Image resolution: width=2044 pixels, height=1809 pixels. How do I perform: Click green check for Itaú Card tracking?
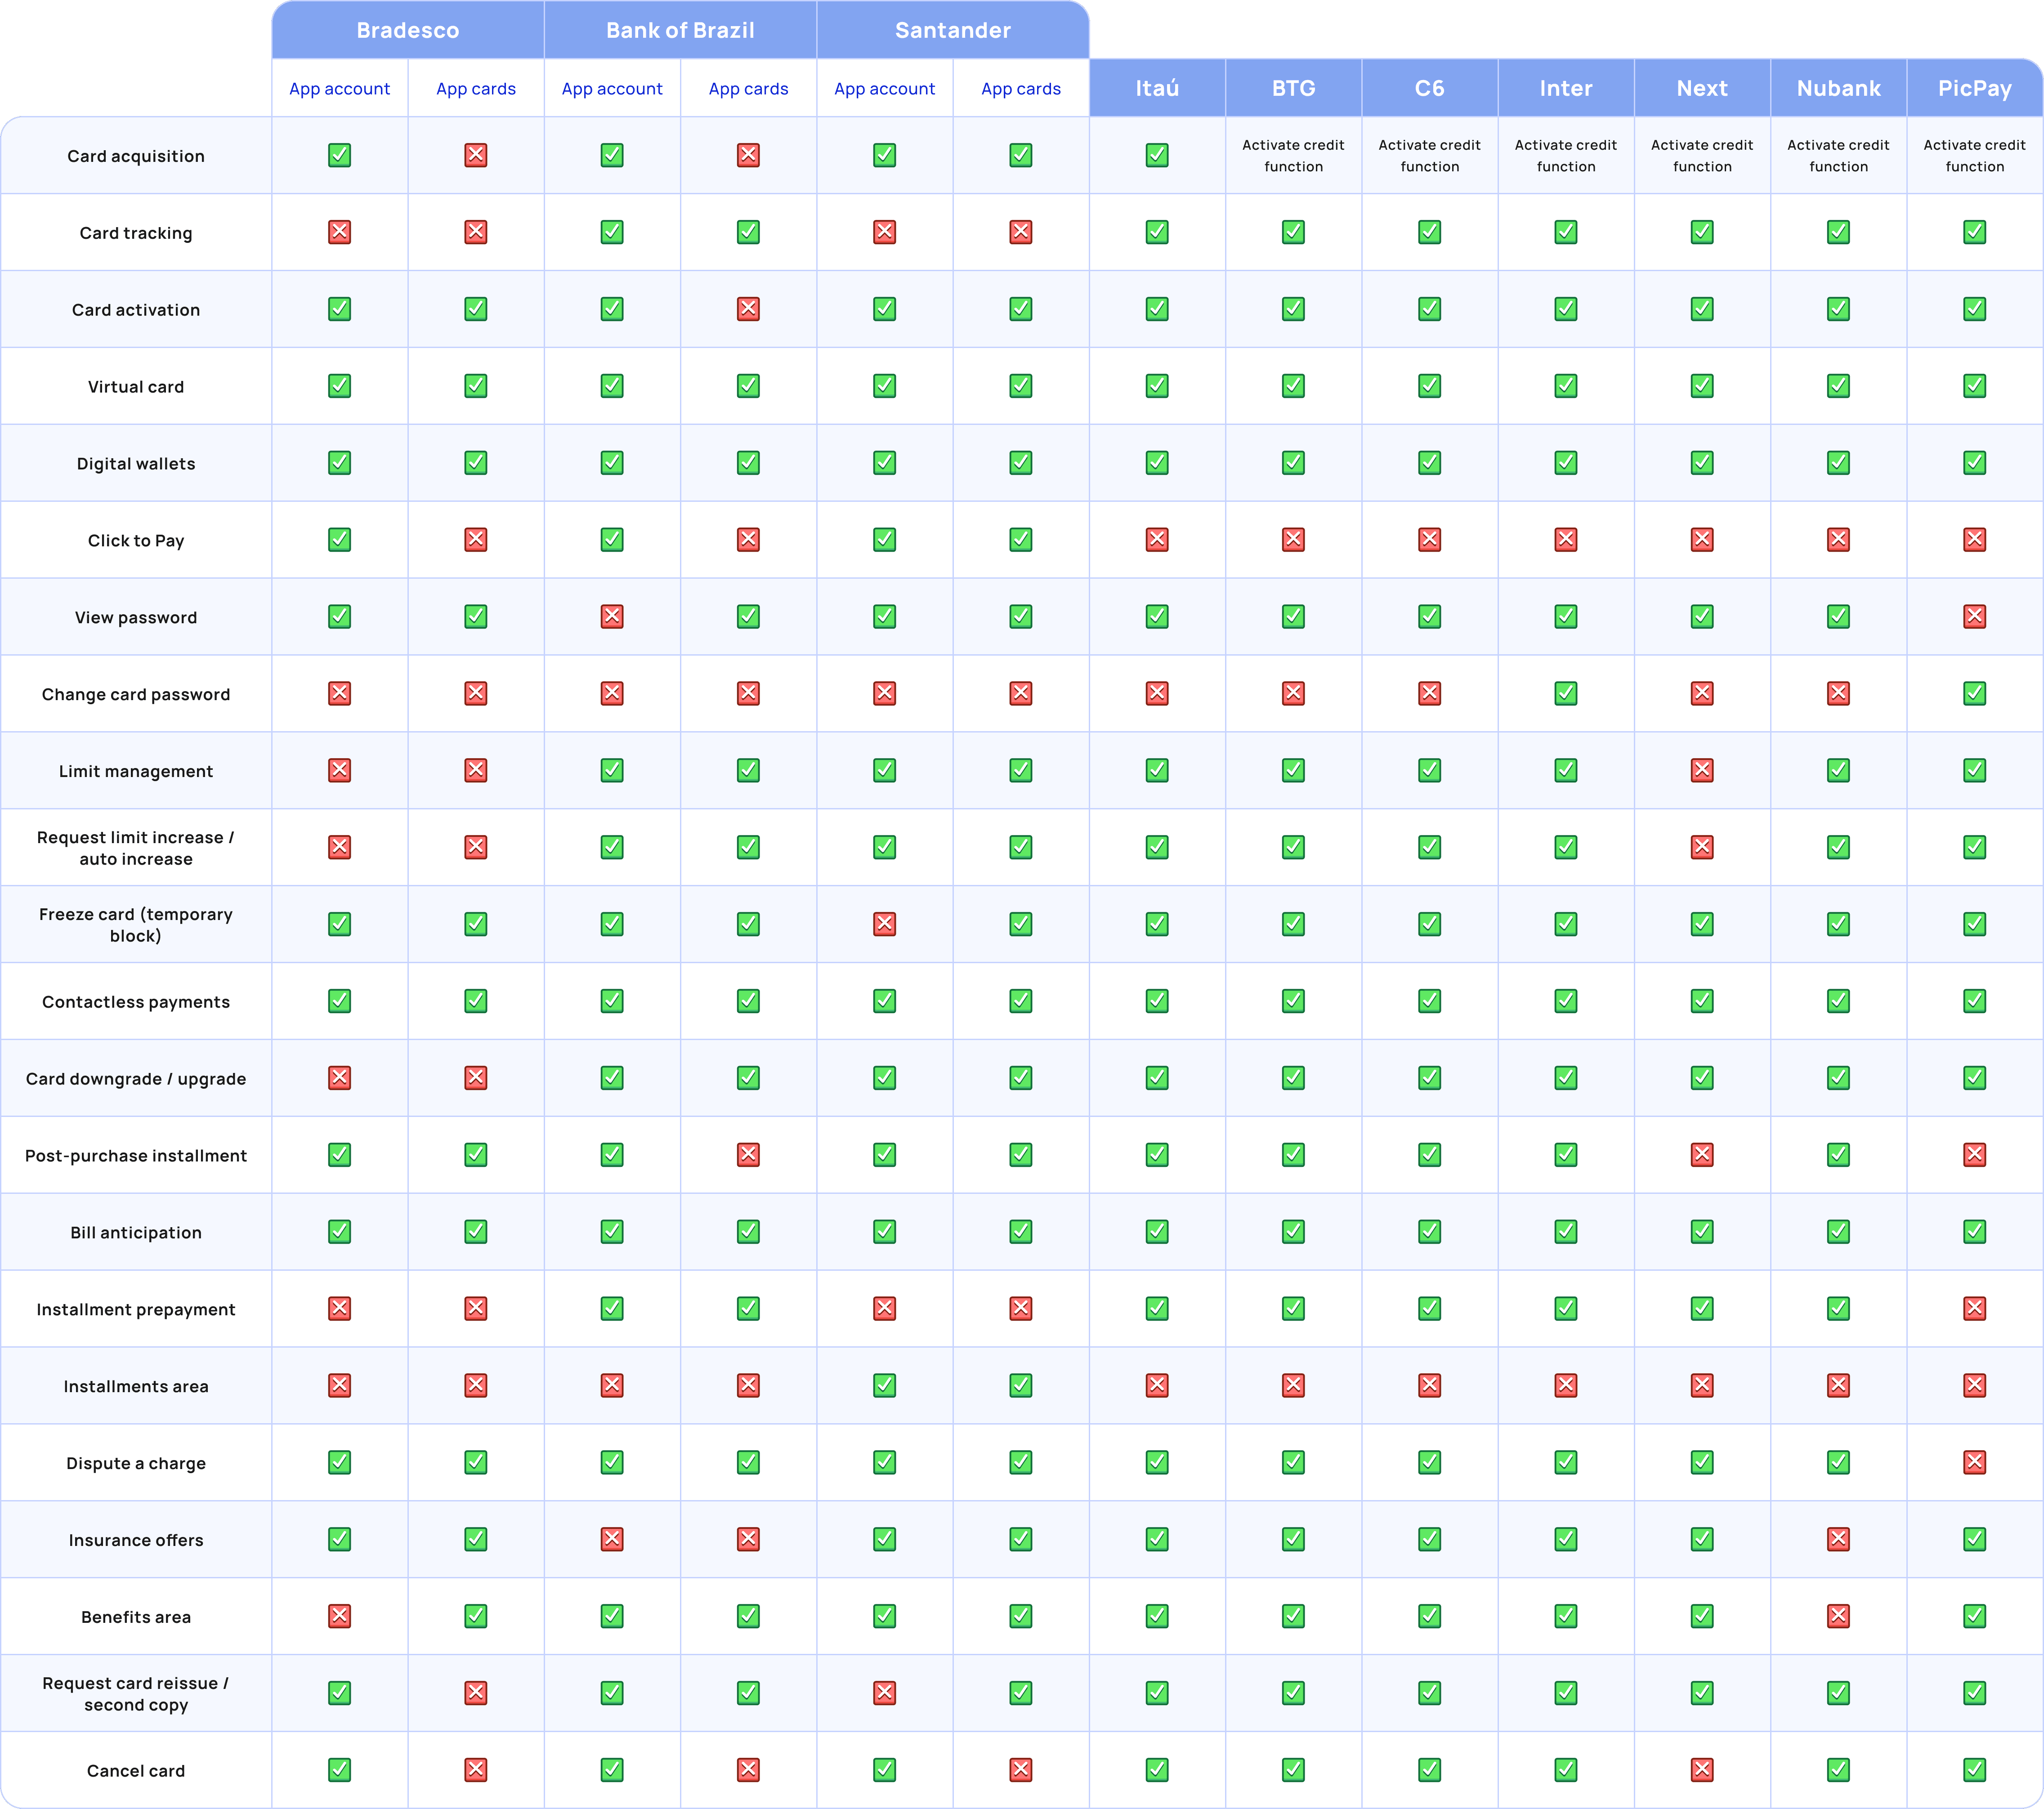(1157, 232)
